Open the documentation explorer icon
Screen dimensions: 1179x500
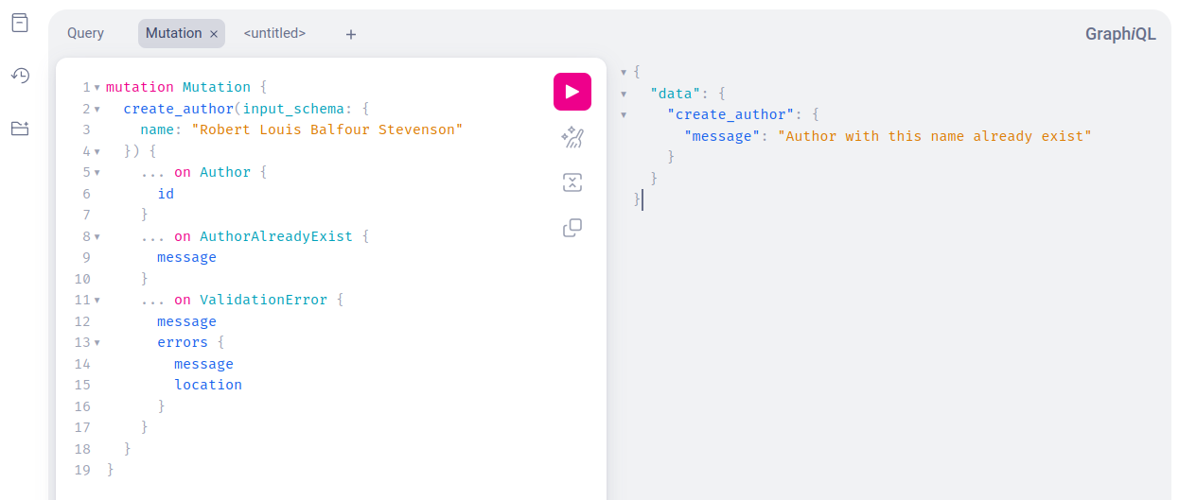pos(20,23)
